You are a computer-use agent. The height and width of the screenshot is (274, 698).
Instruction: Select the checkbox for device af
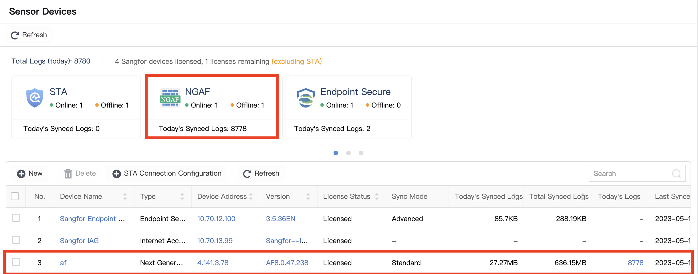tap(16, 262)
